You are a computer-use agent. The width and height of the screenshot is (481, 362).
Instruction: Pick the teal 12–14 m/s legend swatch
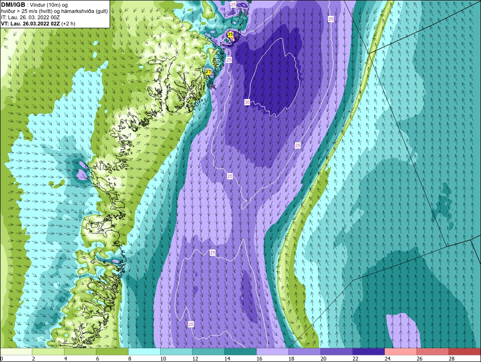[x=208, y=351]
